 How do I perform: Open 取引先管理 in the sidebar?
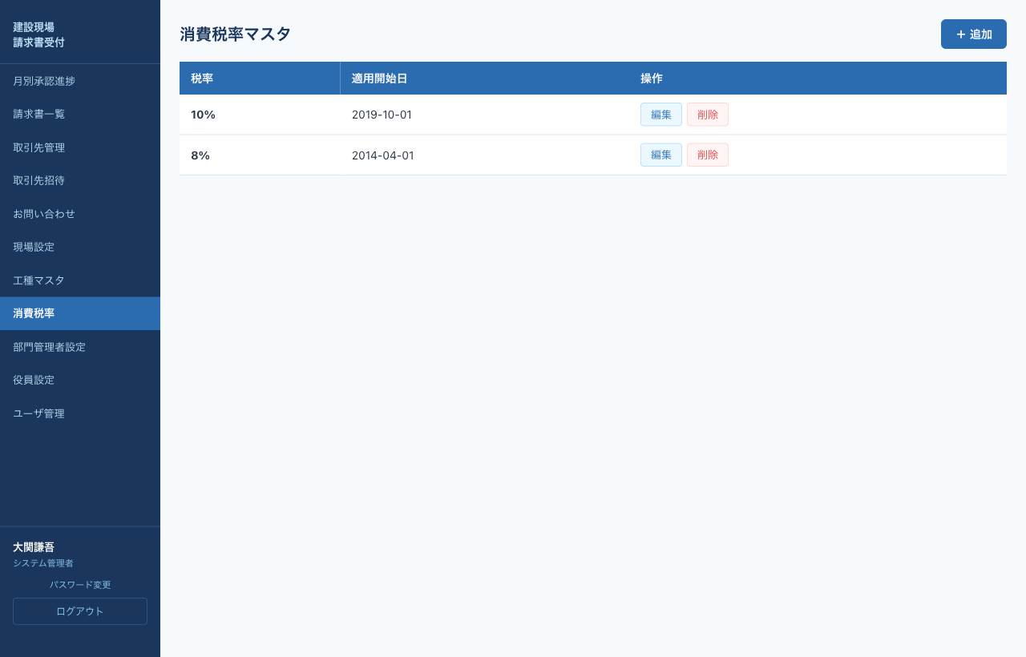pyautogui.click(x=80, y=147)
